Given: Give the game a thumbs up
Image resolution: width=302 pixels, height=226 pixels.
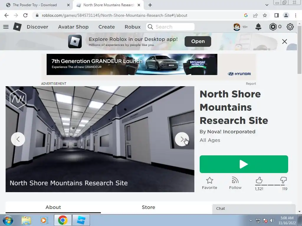Looking at the screenshot, I should click(259, 180).
